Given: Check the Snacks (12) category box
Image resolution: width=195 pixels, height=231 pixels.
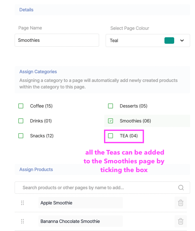Looking at the screenshot, I should pyautogui.click(x=21, y=136).
